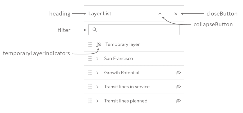Show the Growth Potential layer
243x113 pixels.
coord(178,73)
